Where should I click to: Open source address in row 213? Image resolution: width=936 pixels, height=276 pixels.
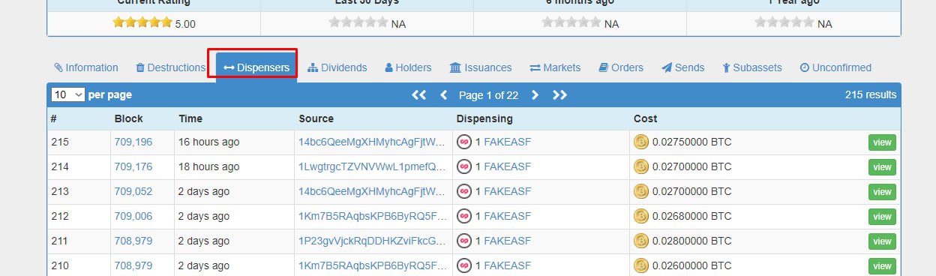(372, 191)
